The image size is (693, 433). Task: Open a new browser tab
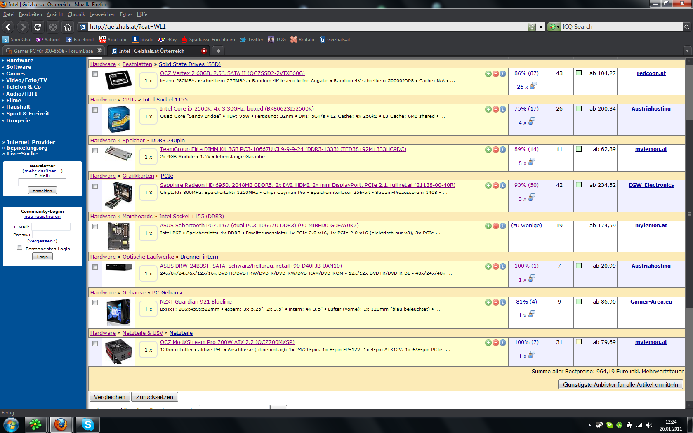[218, 51]
